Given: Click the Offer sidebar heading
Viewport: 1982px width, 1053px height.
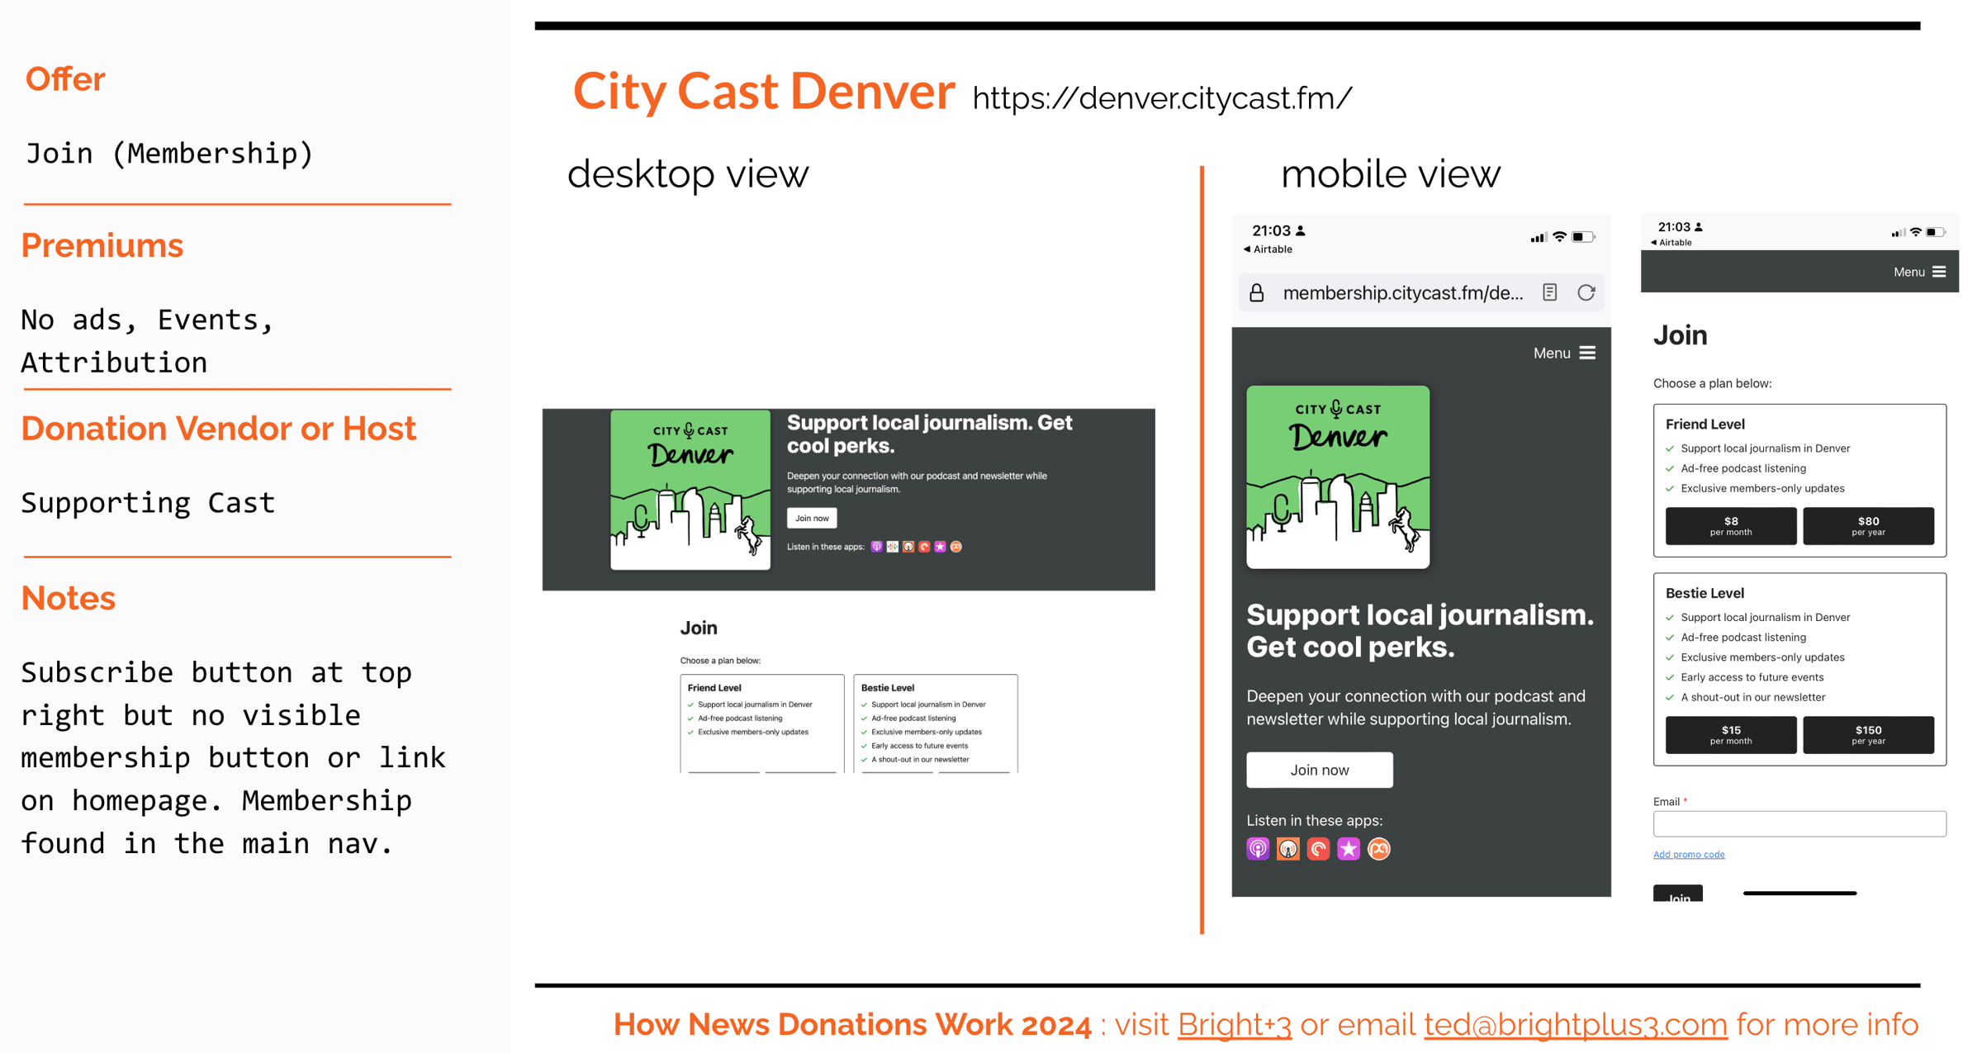Looking at the screenshot, I should pyautogui.click(x=65, y=80).
